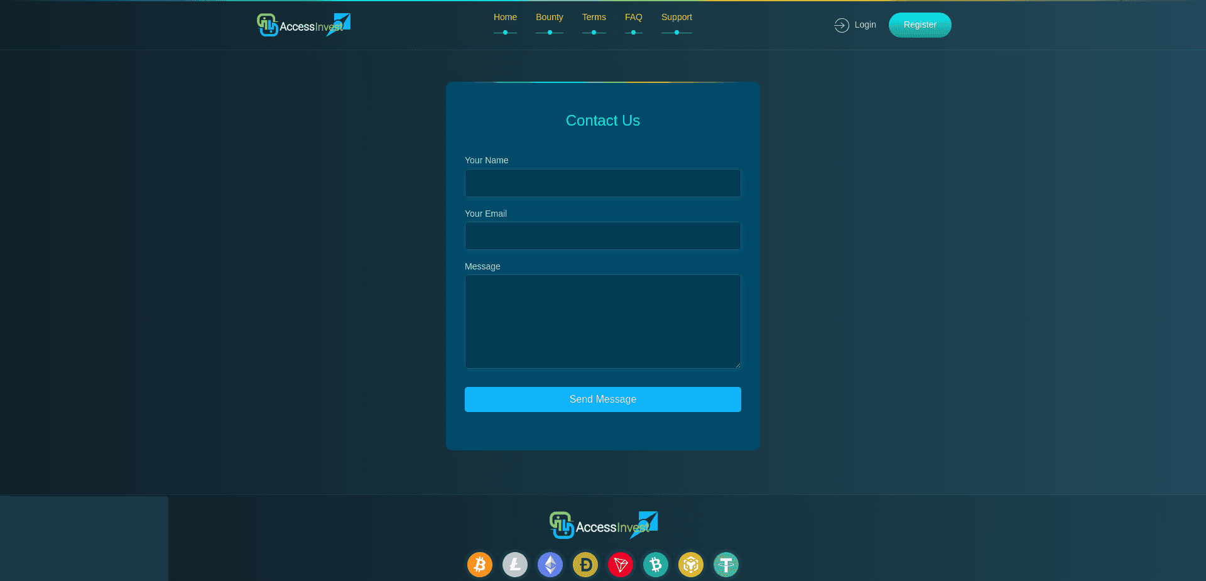Screen dimensions: 1206x581
Task: Open the Home navigation menu item
Action: point(505,17)
